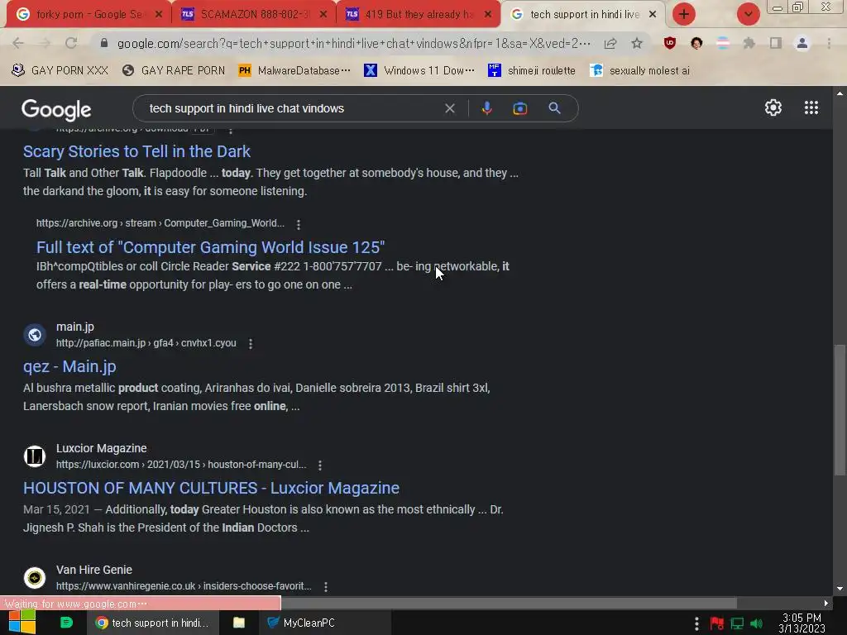The height and width of the screenshot is (635, 847).
Task: Close the SCAMAZON tab
Action: (x=323, y=14)
